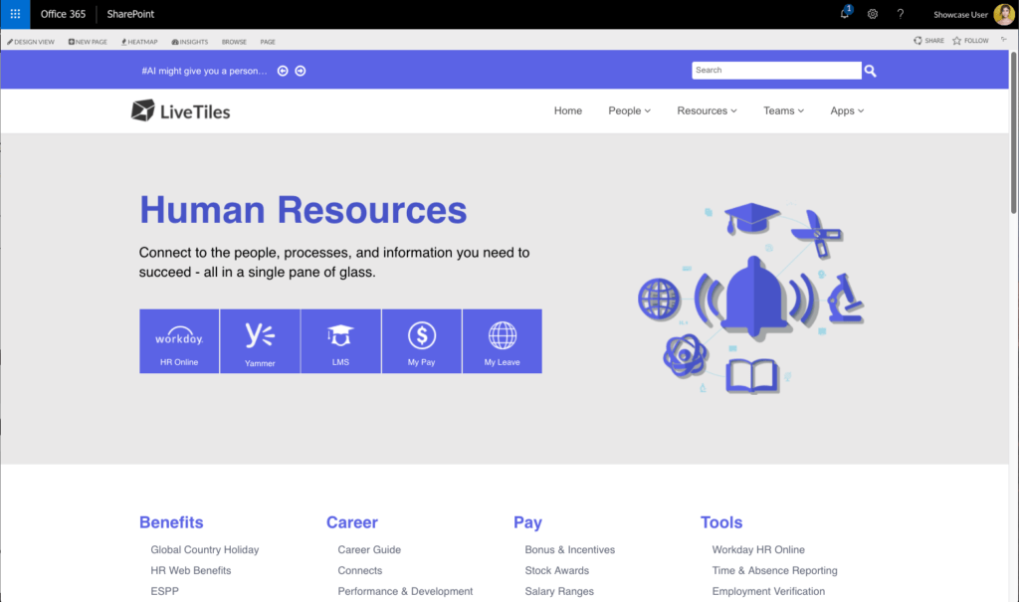Open the LMS graduation cap tile
The height and width of the screenshot is (602, 1019).
point(340,341)
